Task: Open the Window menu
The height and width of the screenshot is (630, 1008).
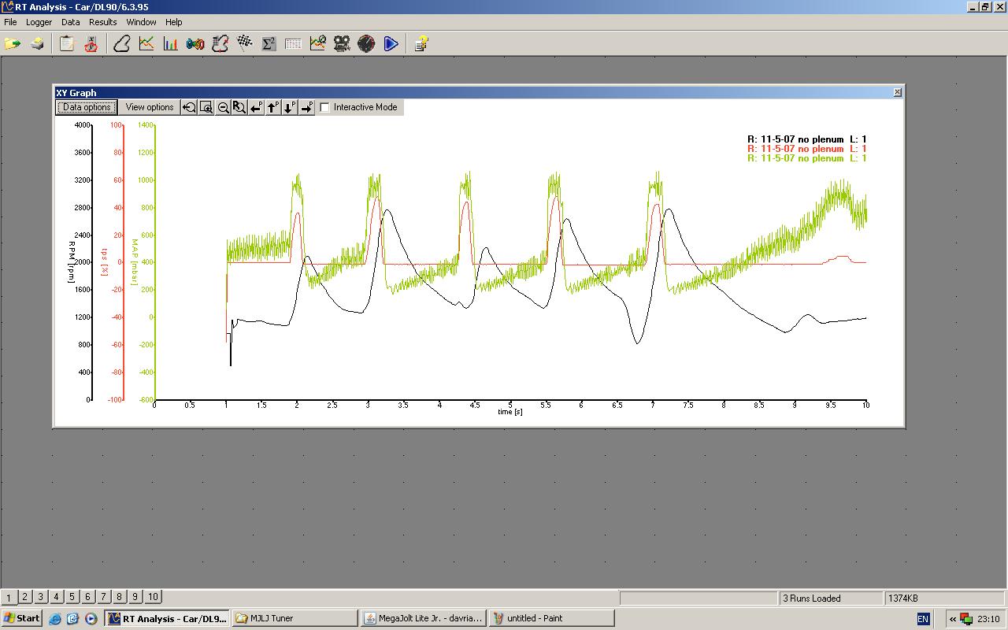Action: tap(142, 22)
